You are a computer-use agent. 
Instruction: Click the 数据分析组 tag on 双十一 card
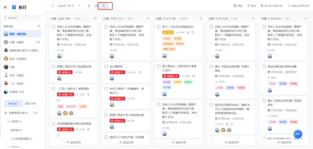tap(169, 49)
